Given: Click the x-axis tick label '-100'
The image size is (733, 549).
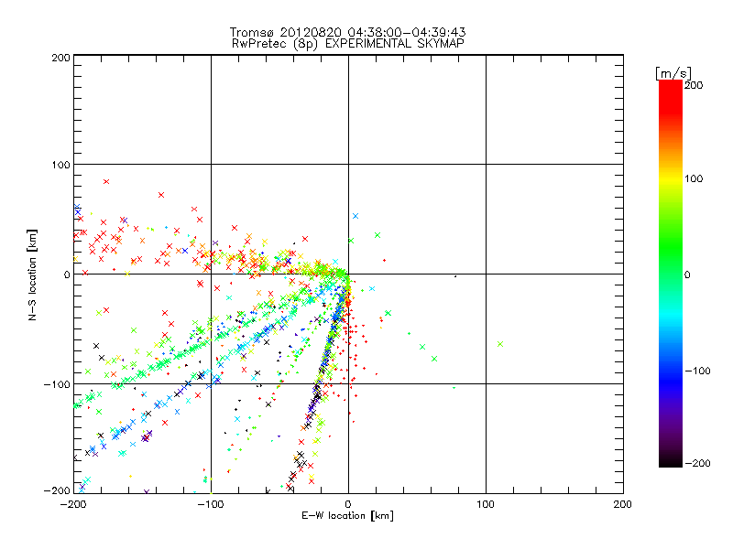Looking at the screenshot, I should (x=210, y=503).
